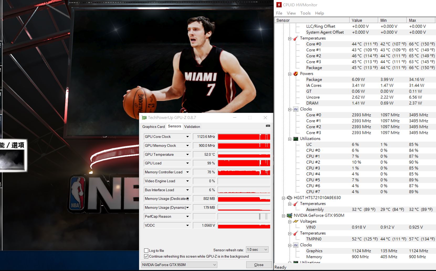Switch to the Validation tab
Image resolution: width=436 pixels, height=271 pixels.
192,127
